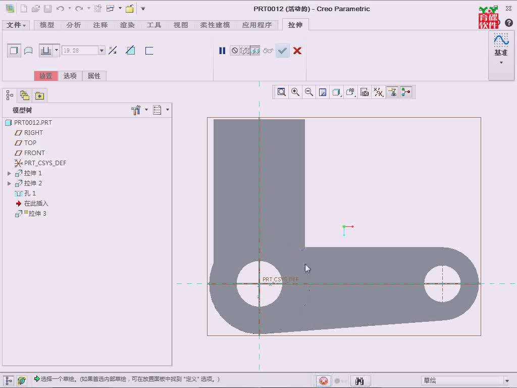Click the Zoom Out magnifier icon
Image resolution: width=517 pixels, height=388 pixels.
pos(309,92)
